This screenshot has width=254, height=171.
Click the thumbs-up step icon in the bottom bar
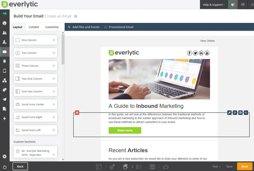[x=165, y=166]
